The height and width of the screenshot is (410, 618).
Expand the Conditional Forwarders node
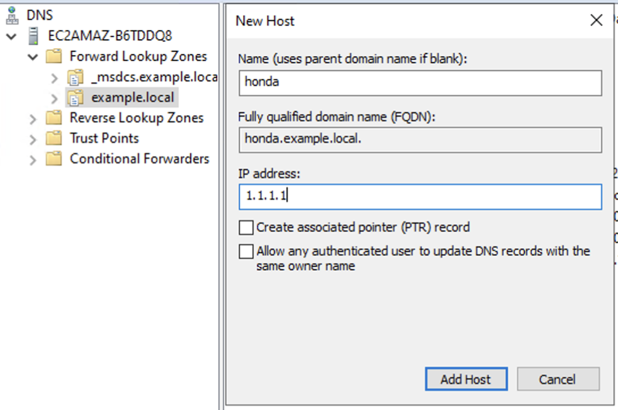pyautogui.click(x=33, y=160)
